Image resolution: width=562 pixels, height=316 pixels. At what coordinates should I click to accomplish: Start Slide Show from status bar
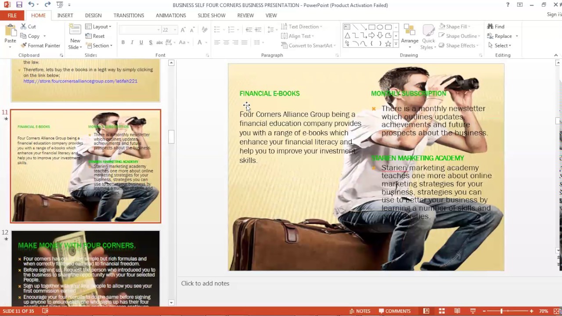(x=472, y=311)
